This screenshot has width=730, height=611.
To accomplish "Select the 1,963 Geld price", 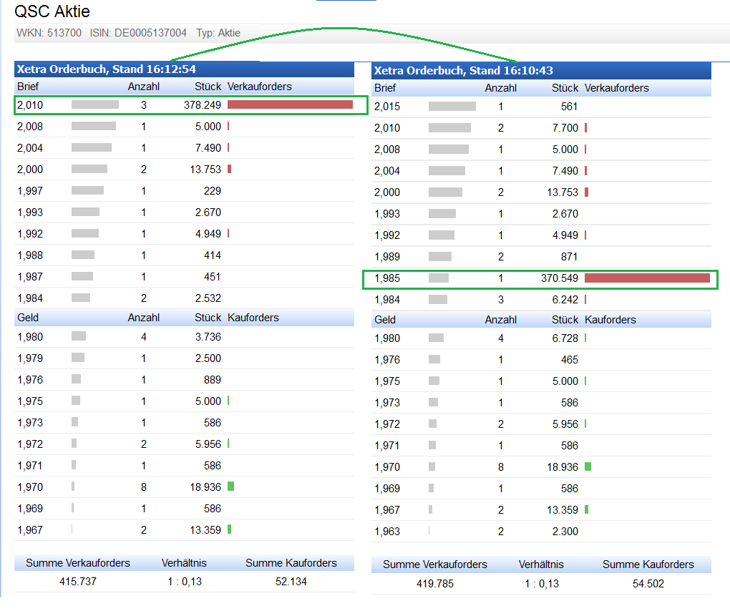I will click(x=387, y=532).
